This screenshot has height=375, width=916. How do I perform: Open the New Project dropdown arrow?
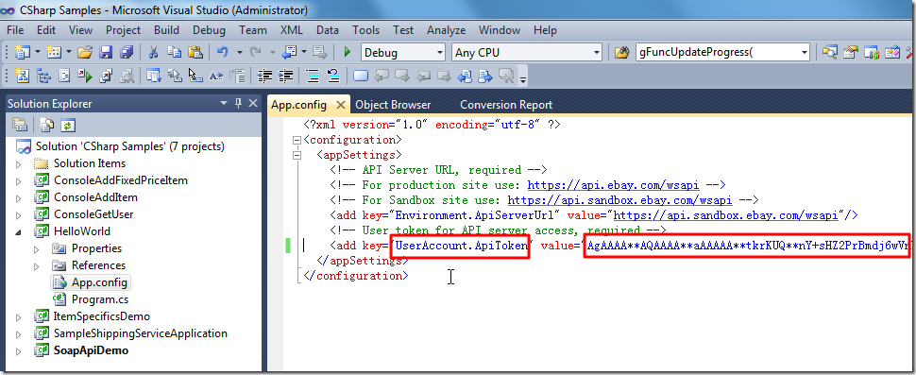point(38,52)
